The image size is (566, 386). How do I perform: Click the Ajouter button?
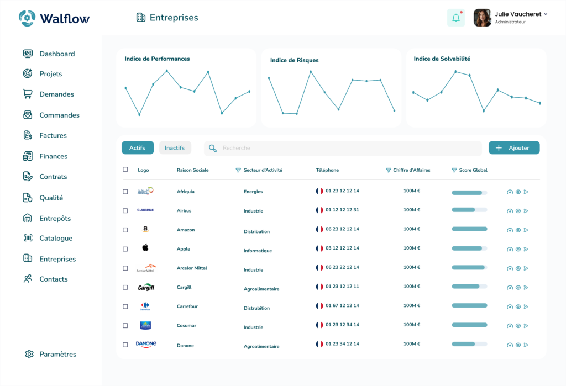tap(513, 147)
